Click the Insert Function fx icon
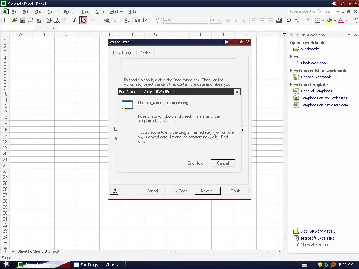The height and width of the screenshot is (269, 359). (54, 28)
